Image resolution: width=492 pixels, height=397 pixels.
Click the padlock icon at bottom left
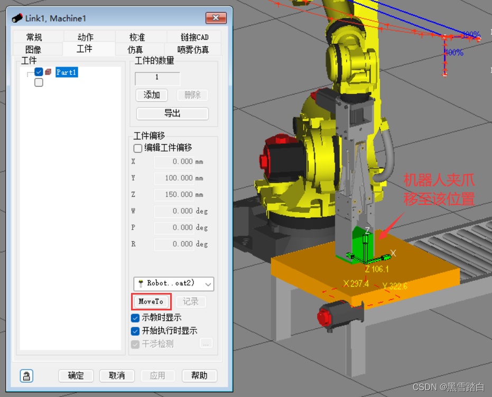(x=26, y=375)
